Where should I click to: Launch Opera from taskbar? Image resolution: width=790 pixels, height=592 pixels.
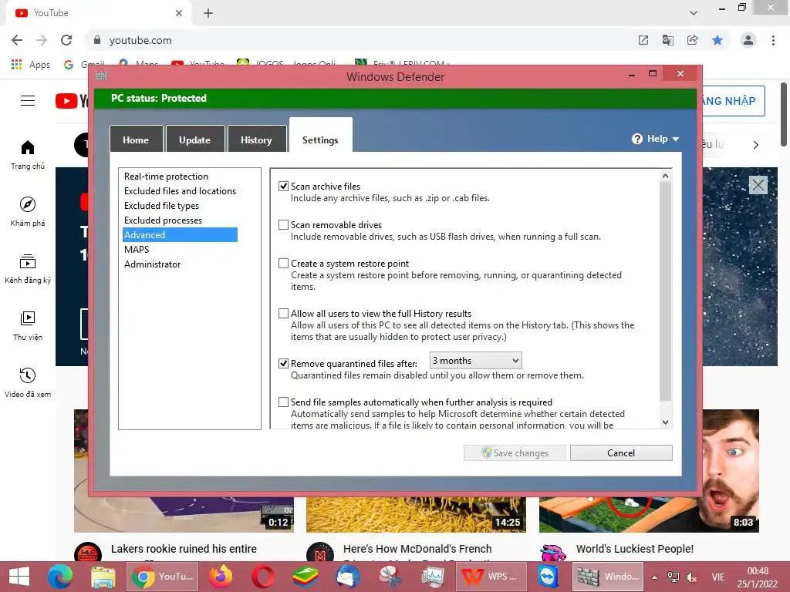pyautogui.click(x=263, y=577)
